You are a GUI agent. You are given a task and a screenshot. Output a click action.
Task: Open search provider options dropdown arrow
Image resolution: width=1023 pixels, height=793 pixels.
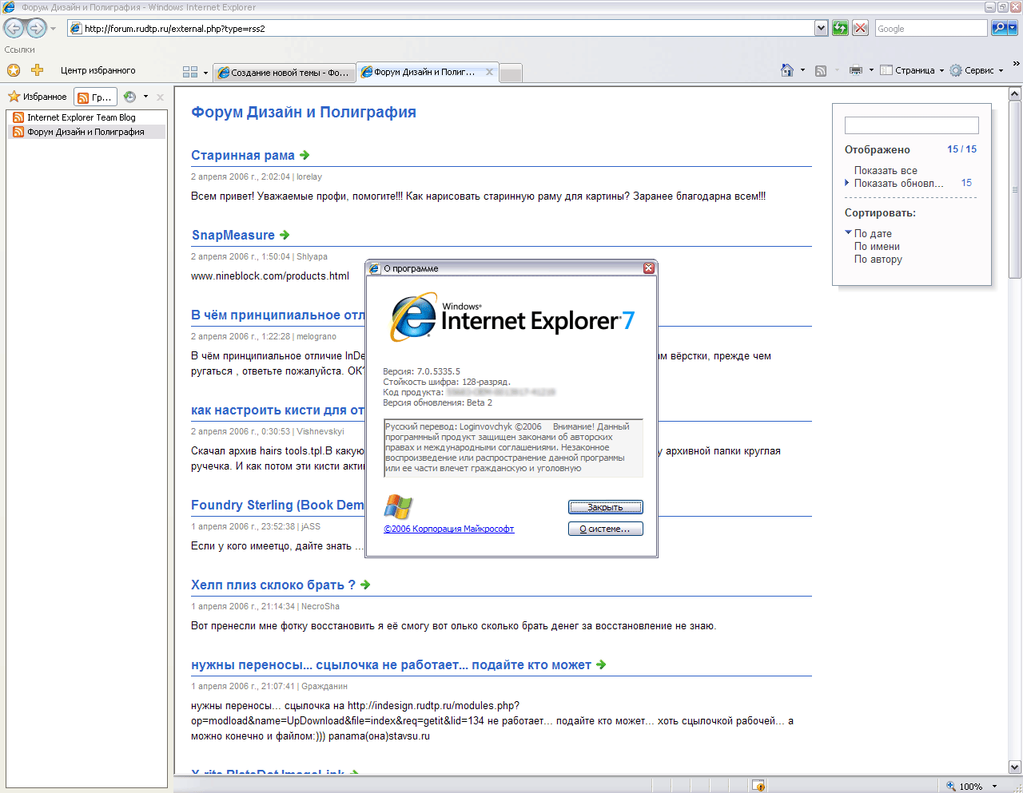tap(1013, 29)
